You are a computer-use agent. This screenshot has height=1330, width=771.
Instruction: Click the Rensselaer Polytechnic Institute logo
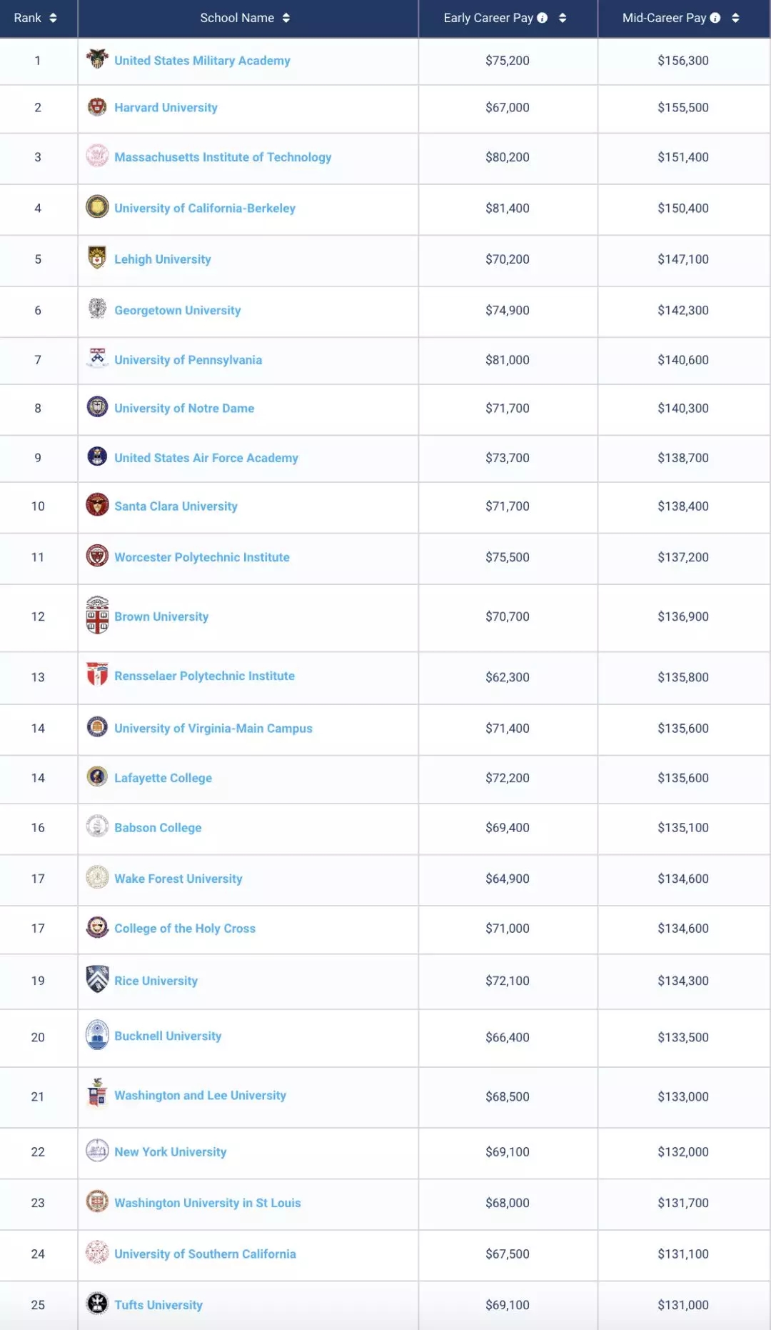97,674
